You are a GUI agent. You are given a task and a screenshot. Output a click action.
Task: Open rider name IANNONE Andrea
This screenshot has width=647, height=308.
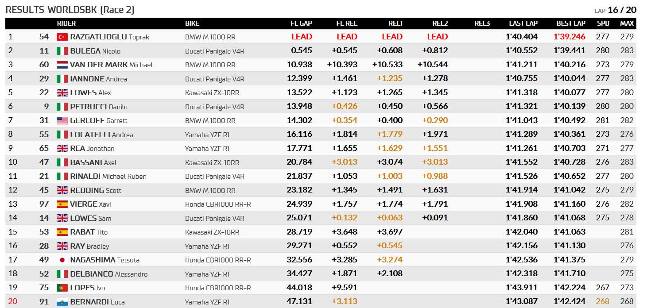(98, 79)
